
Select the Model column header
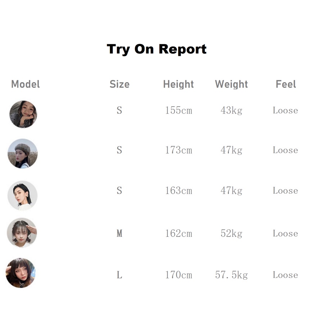pos(26,84)
